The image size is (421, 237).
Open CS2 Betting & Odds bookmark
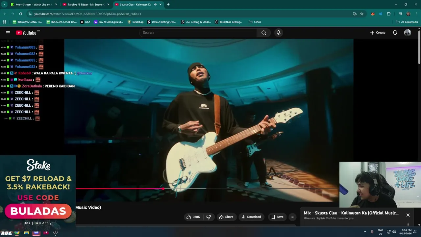tap(196, 22)
